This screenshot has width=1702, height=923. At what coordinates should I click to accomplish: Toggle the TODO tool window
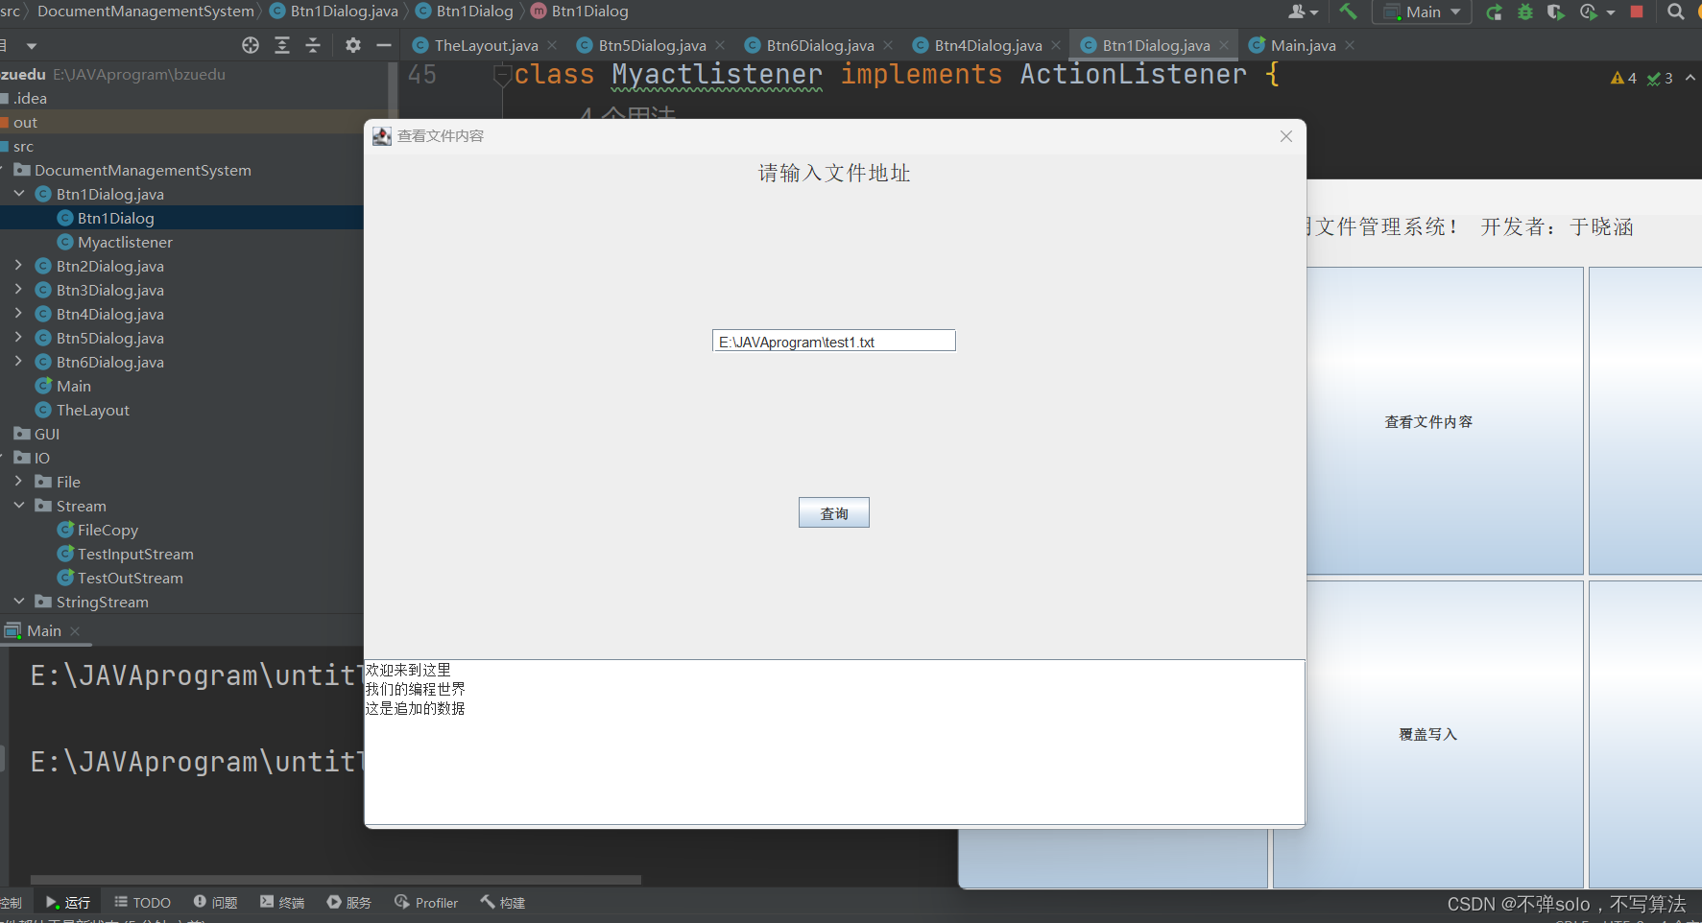coord(141,902)
